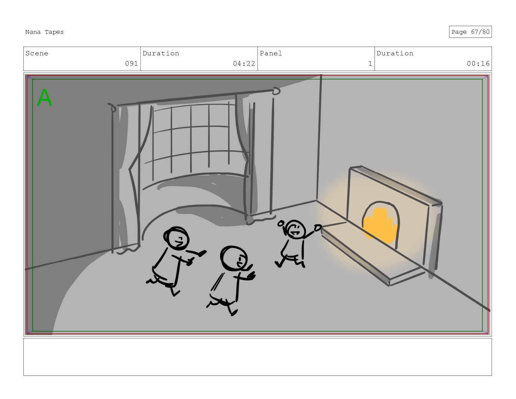The height and width of the screenshot is (399, 516).
Task: Click the scene duration value '04:22'
Action: 244,64
